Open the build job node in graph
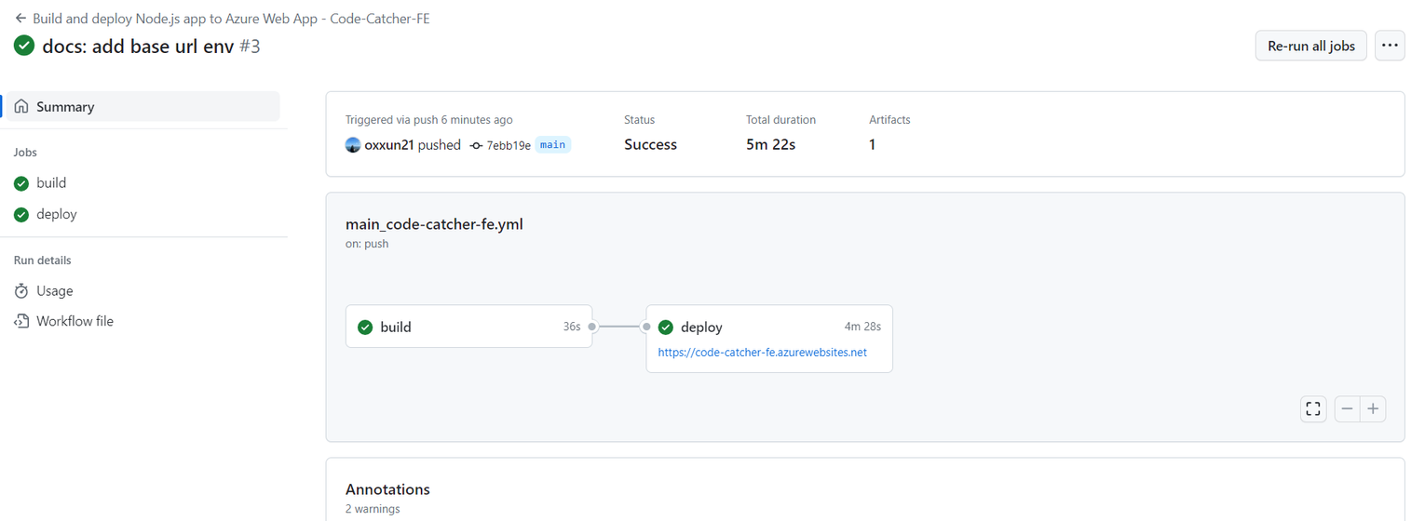This screenshot has height=521, width=1425. pos(469,327)
